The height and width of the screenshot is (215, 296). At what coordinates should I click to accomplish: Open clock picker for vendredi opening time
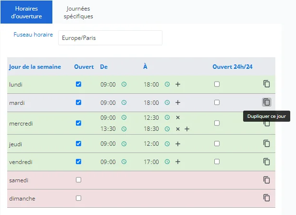pyautogui.click(x=124, y=162)
